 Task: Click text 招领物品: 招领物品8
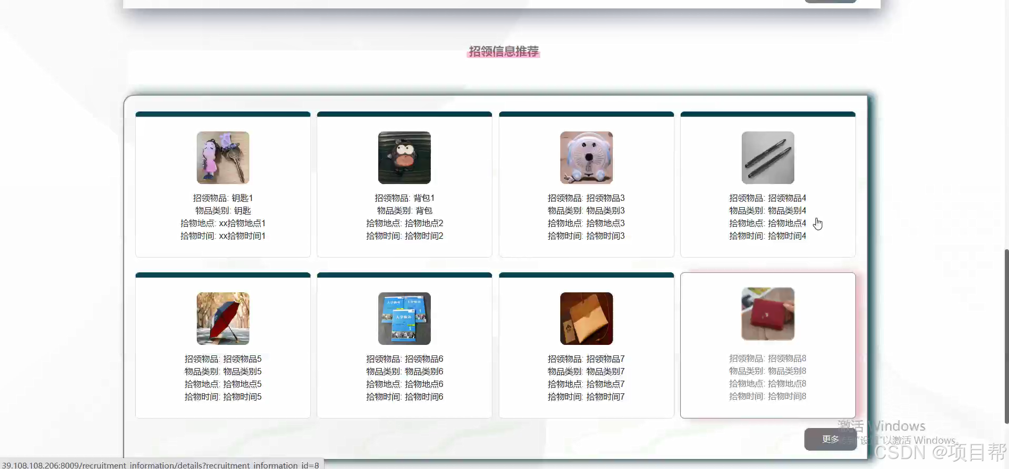(768, 359)
